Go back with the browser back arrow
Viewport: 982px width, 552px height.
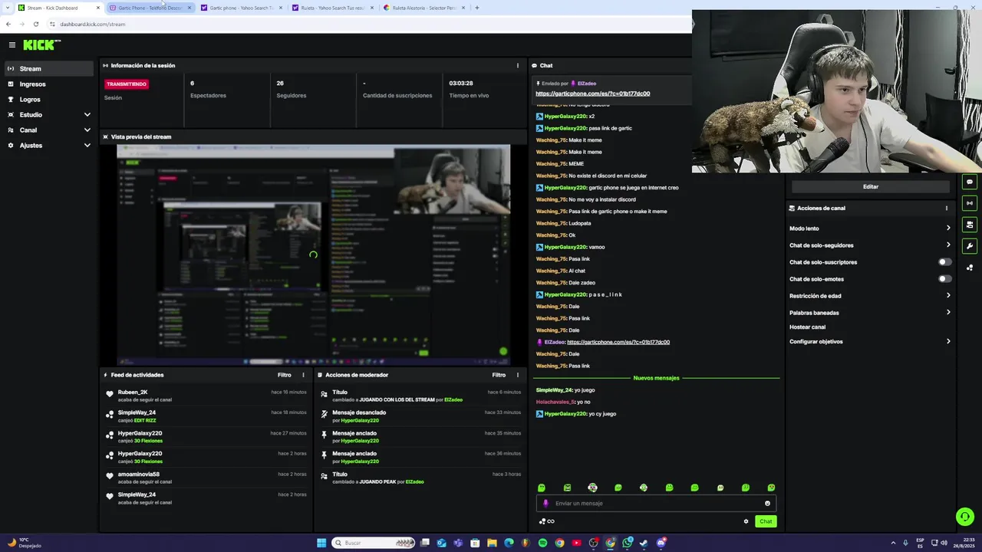[8, 24]
